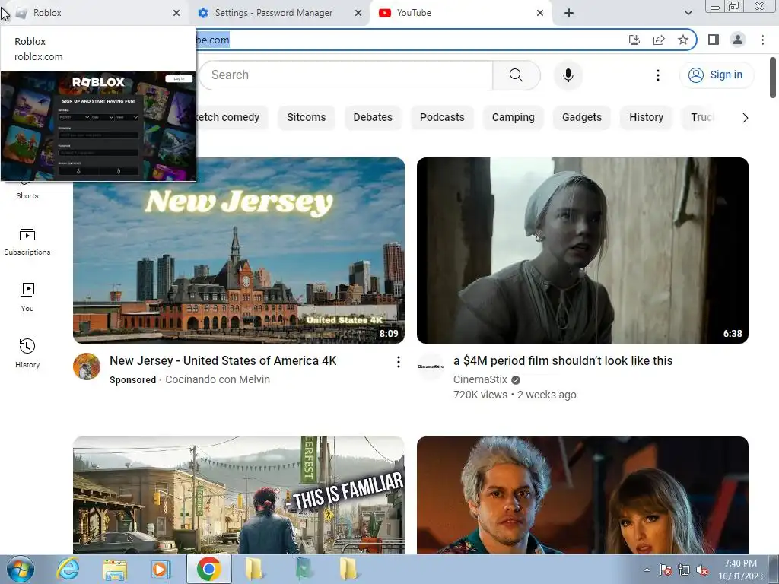Open History in the sidebar
The image size is (779, 584).
(x=27, y=353)
